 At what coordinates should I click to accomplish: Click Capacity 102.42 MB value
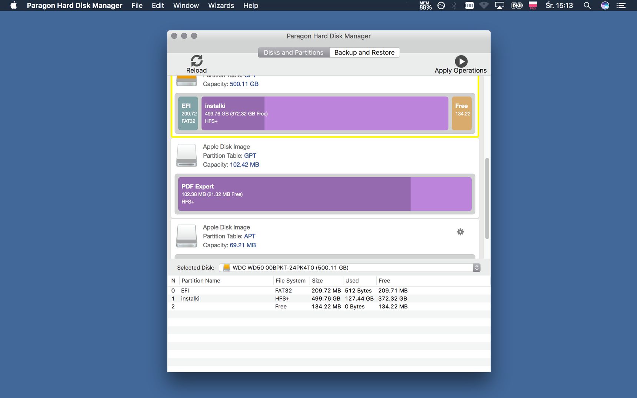coord(244,164)
